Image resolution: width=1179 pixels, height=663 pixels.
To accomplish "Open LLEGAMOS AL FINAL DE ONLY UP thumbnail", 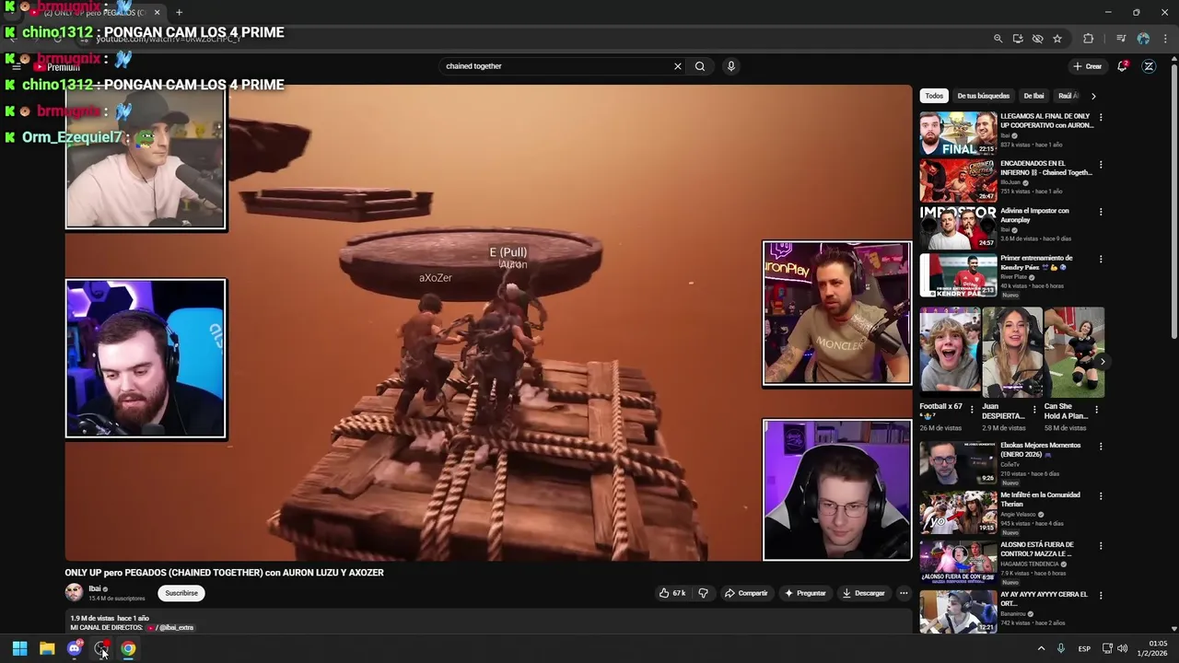I will pos(958,134).
